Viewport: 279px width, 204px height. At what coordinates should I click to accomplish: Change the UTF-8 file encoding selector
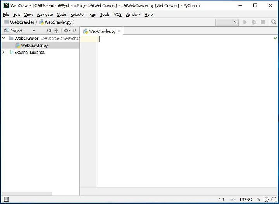[246, 200]
